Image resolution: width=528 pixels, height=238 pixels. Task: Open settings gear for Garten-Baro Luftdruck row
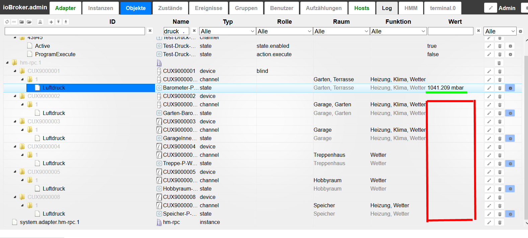click(x=510, y=113)
